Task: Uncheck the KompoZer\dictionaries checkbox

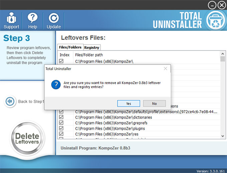Action: coord(61,117)
